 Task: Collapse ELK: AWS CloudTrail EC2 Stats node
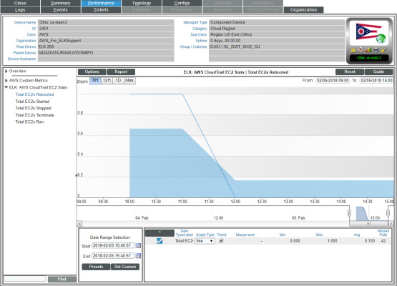(6, 87)
